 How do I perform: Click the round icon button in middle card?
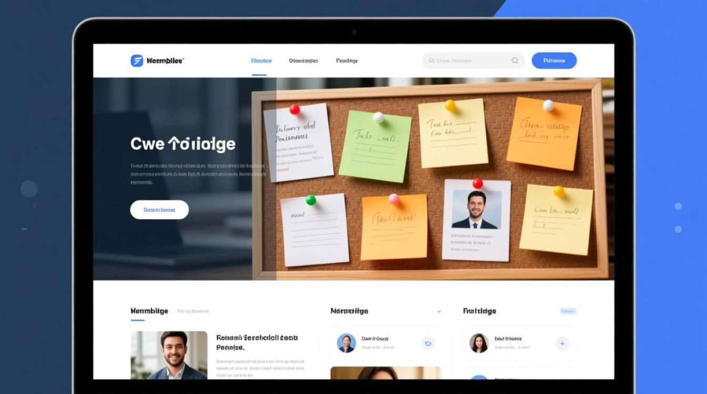[428, 344]
